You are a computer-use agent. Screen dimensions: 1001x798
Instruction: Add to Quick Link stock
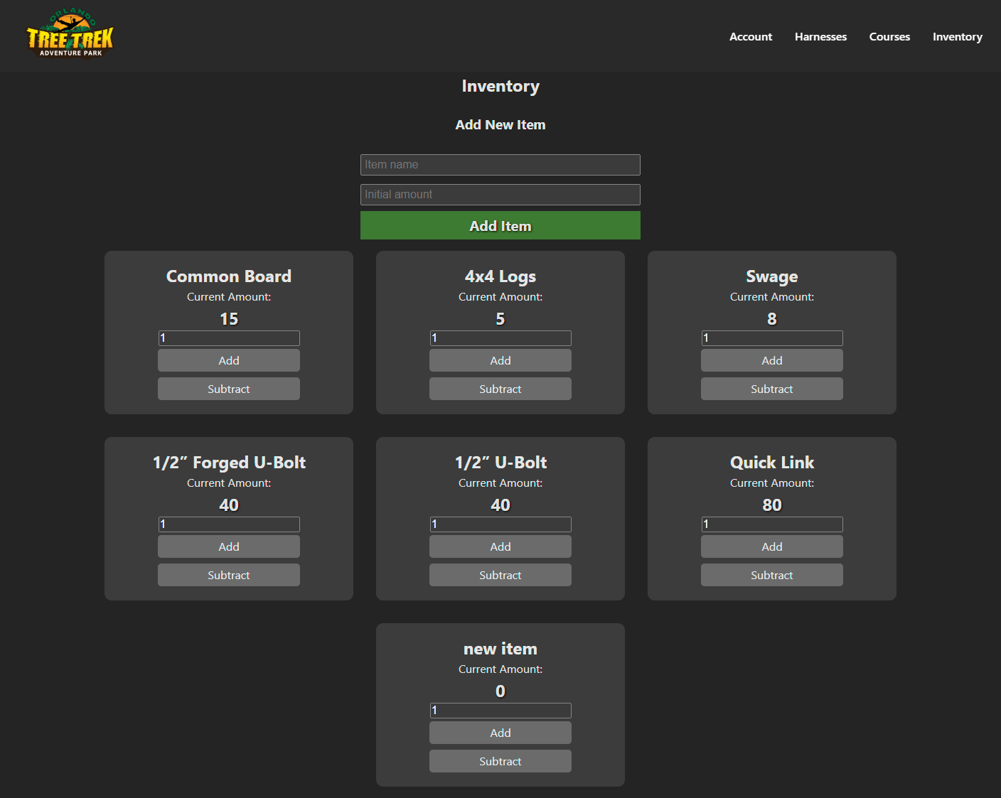[771, 546]
